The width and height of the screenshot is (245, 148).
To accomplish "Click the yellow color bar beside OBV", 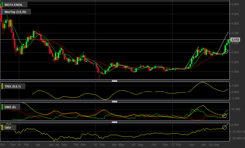I will pos(2,128).
